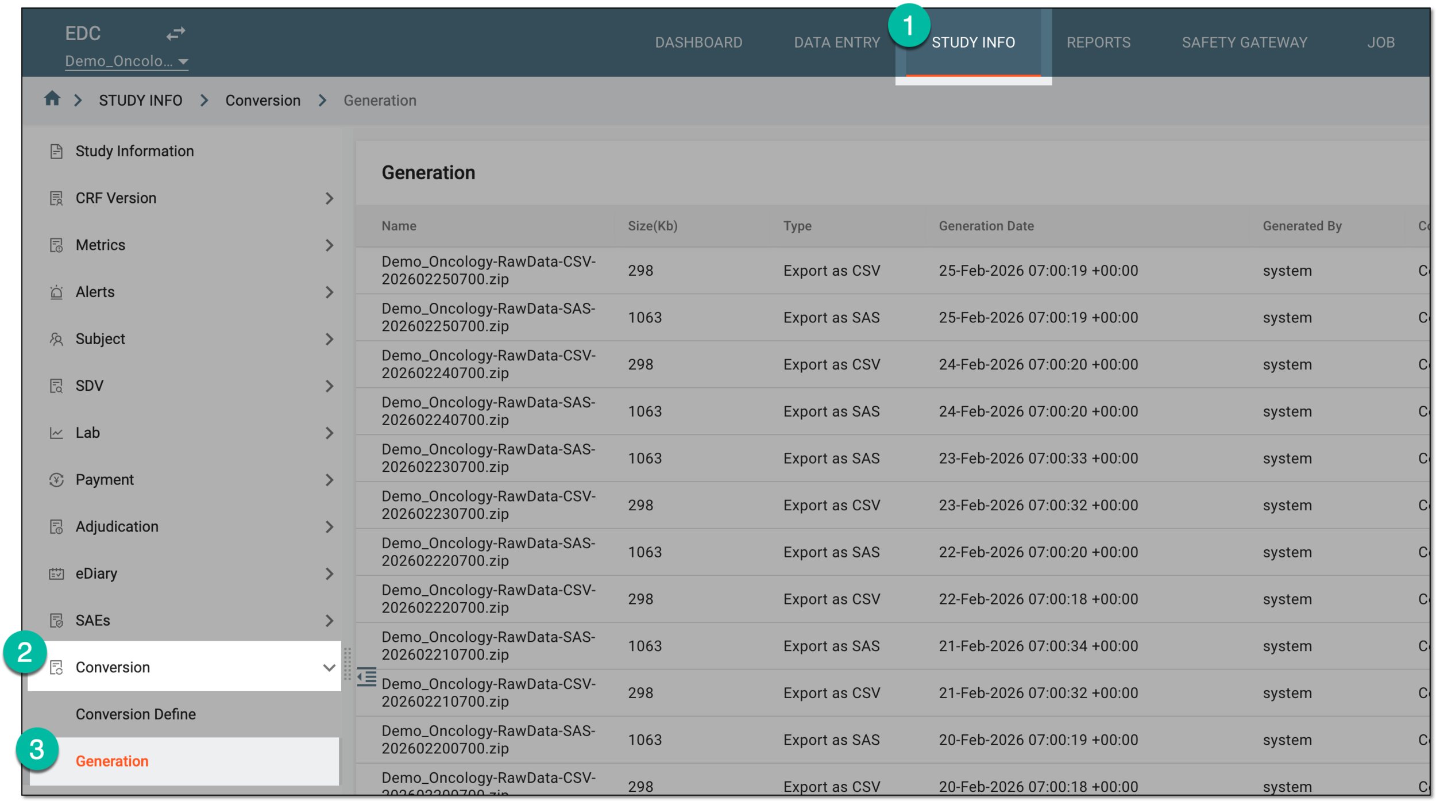This screenshot has width=1436, height=801.
Task: Expand the Lab chevron
Action: (x=329, y=433)
